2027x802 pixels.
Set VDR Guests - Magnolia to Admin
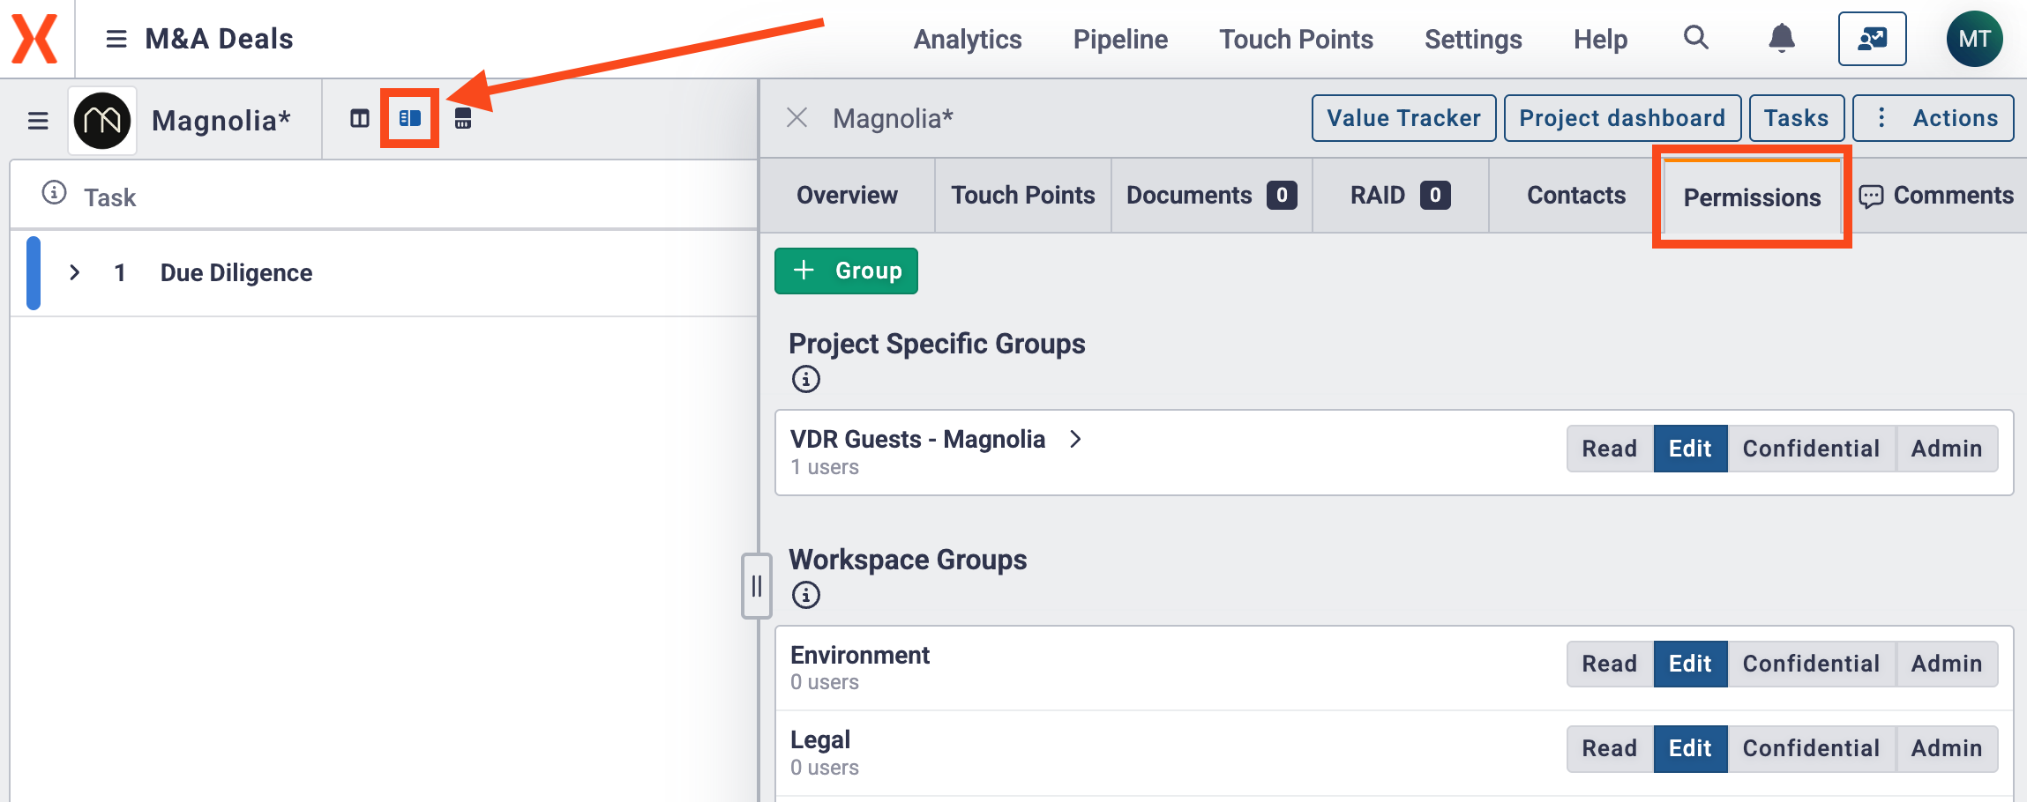[x=1947, y=449]
